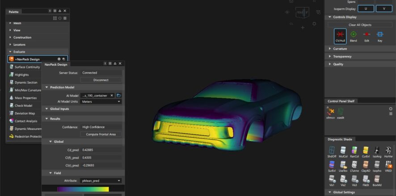Expand the Construction palette group
396x196 pixels.
[22, 38]
